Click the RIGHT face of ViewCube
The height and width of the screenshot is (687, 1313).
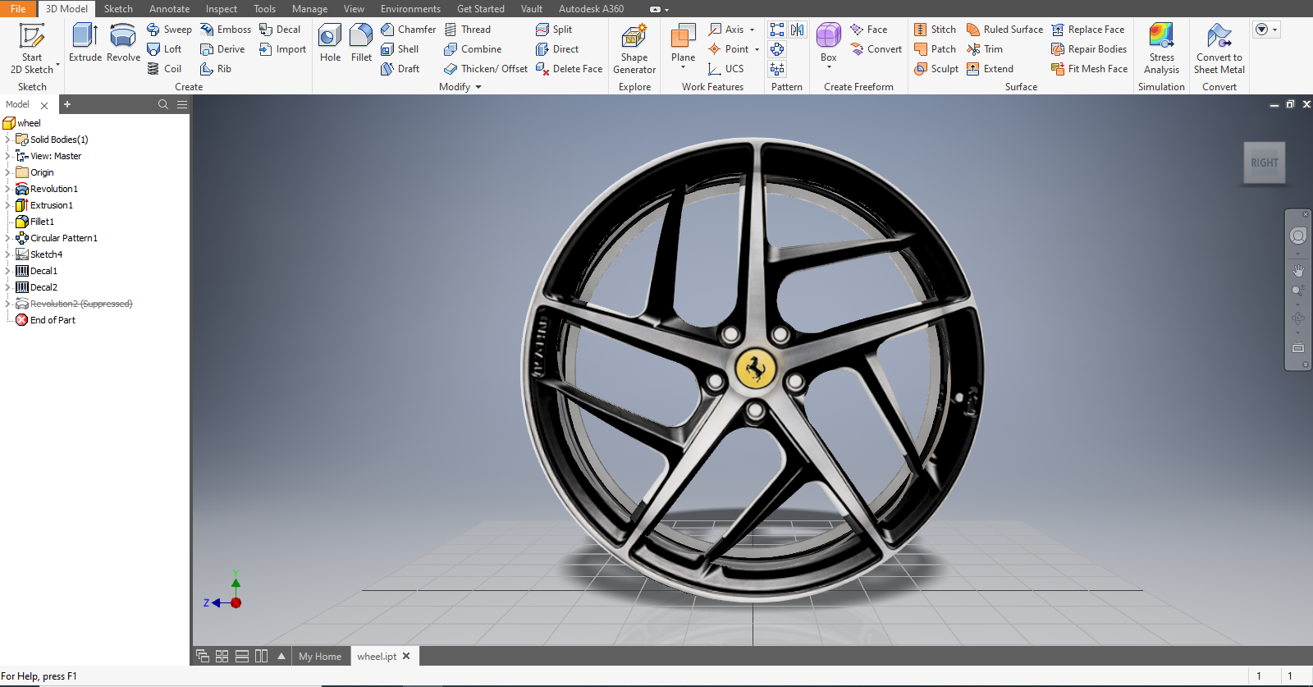tap(1265, 163)
